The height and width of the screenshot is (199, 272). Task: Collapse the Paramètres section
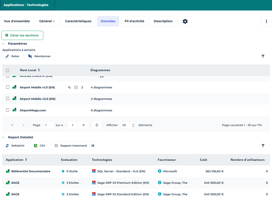(x=4, y=44)
